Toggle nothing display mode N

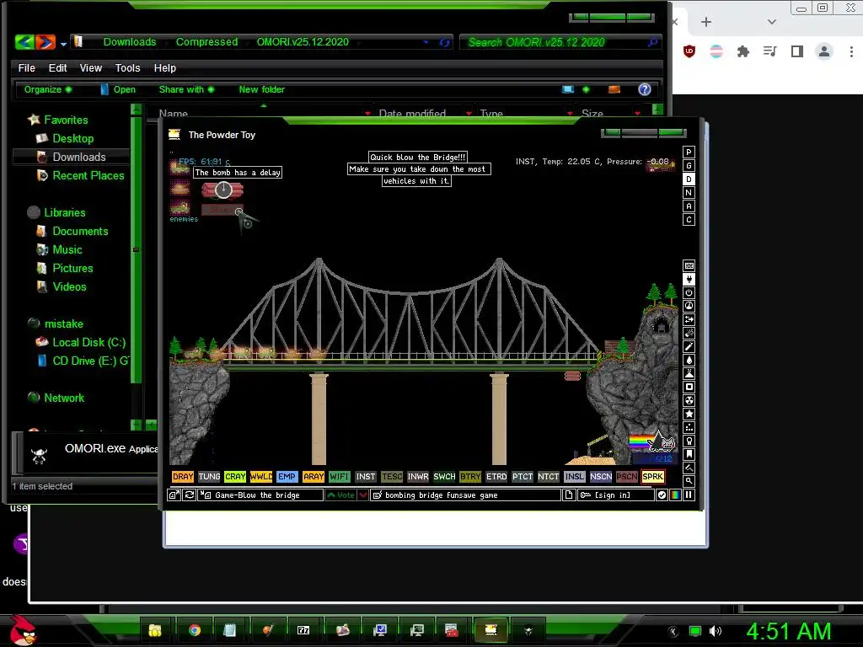pyautogui.click(x=689, y=193)
